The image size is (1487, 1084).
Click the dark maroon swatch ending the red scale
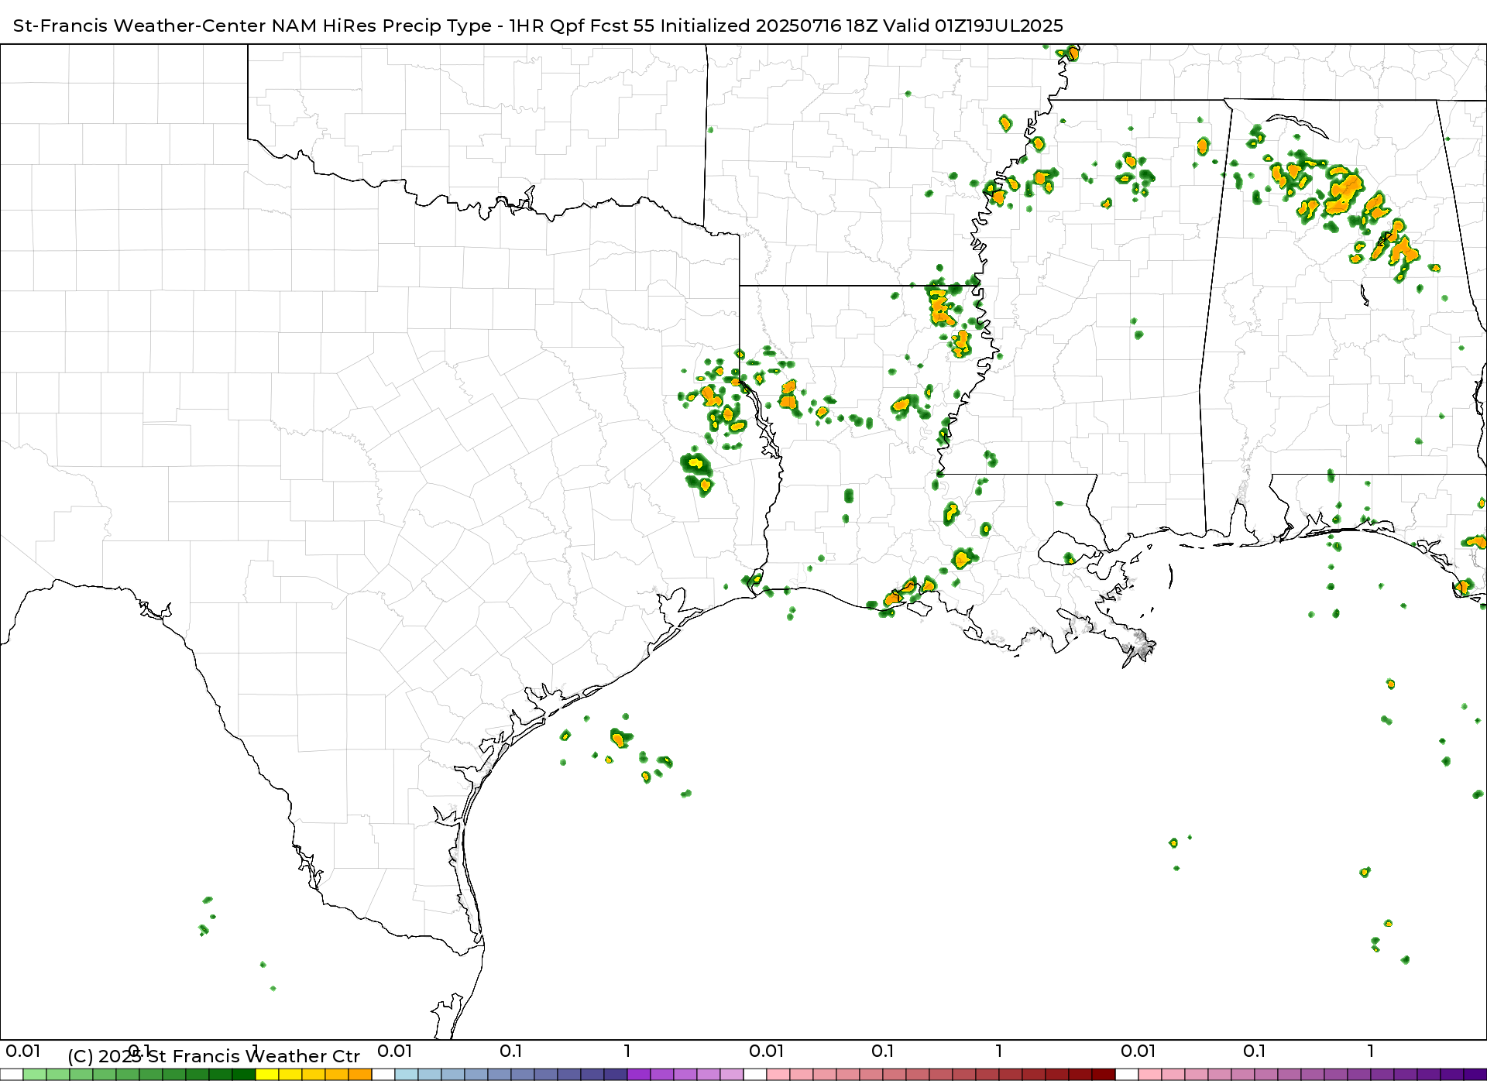pyautogui.click(x=1104, y=1075)
